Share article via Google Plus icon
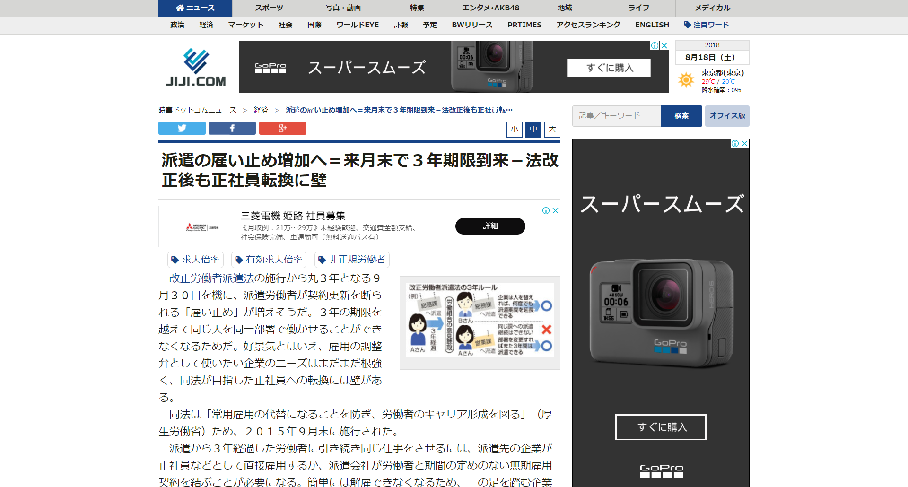 282,128
